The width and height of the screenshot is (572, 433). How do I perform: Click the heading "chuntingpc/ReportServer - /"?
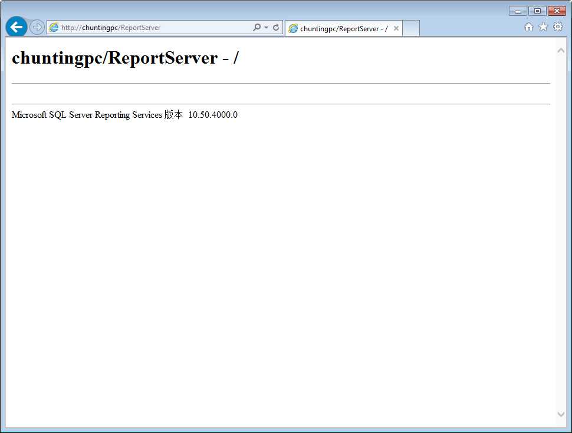125,58
